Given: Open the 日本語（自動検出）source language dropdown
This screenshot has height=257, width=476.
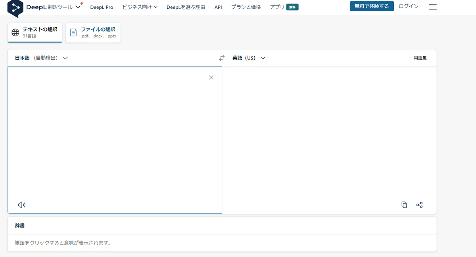Looking at the screenshot, I should coord(40,57).
